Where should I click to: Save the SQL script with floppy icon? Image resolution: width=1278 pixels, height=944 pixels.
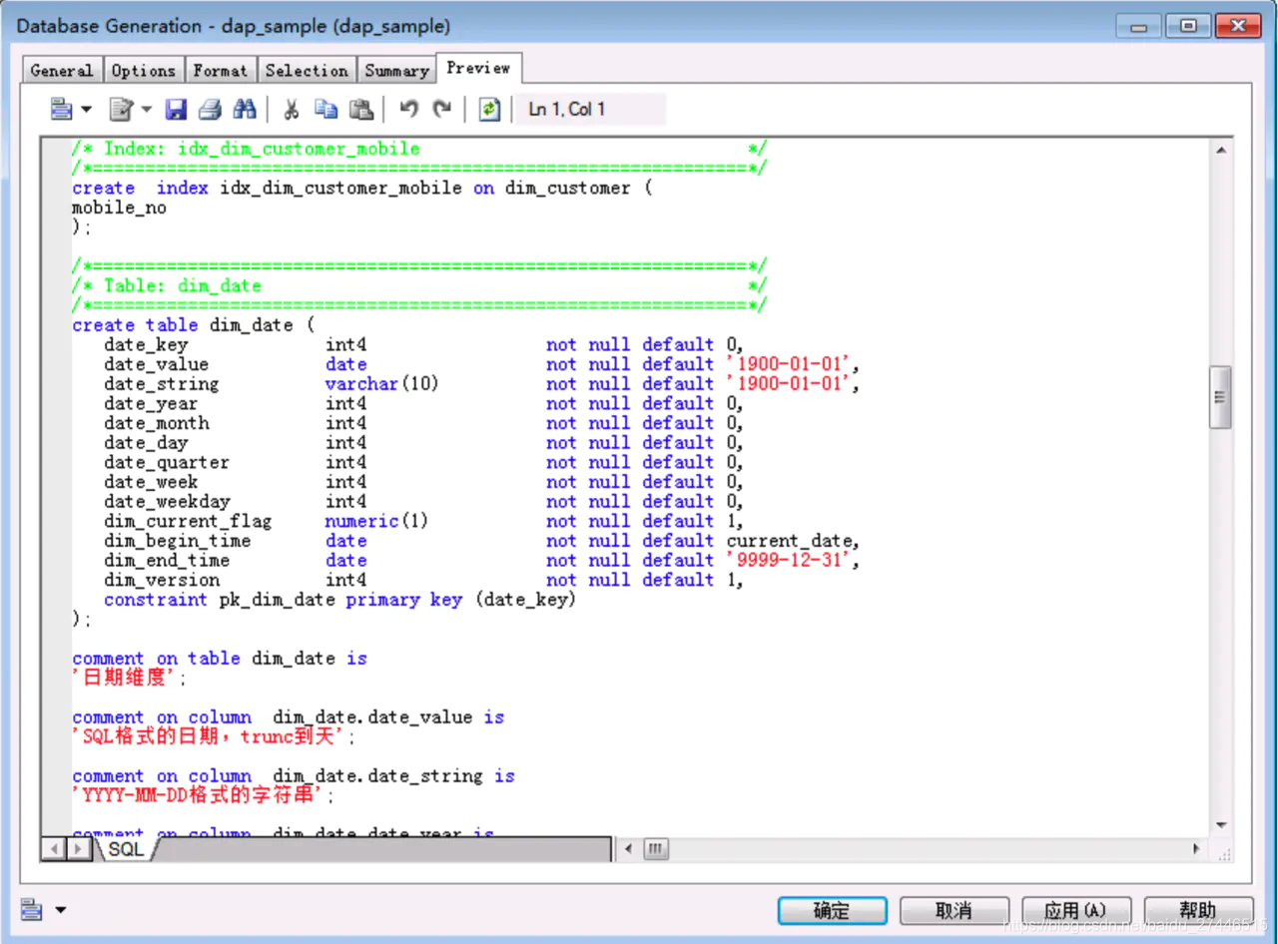(177, 109)
